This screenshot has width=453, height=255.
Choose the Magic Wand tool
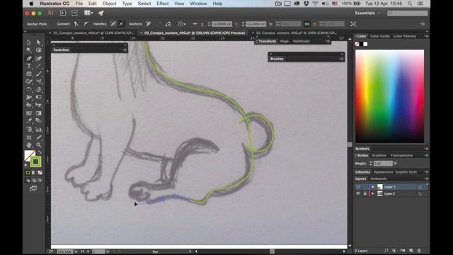point(29,50)
